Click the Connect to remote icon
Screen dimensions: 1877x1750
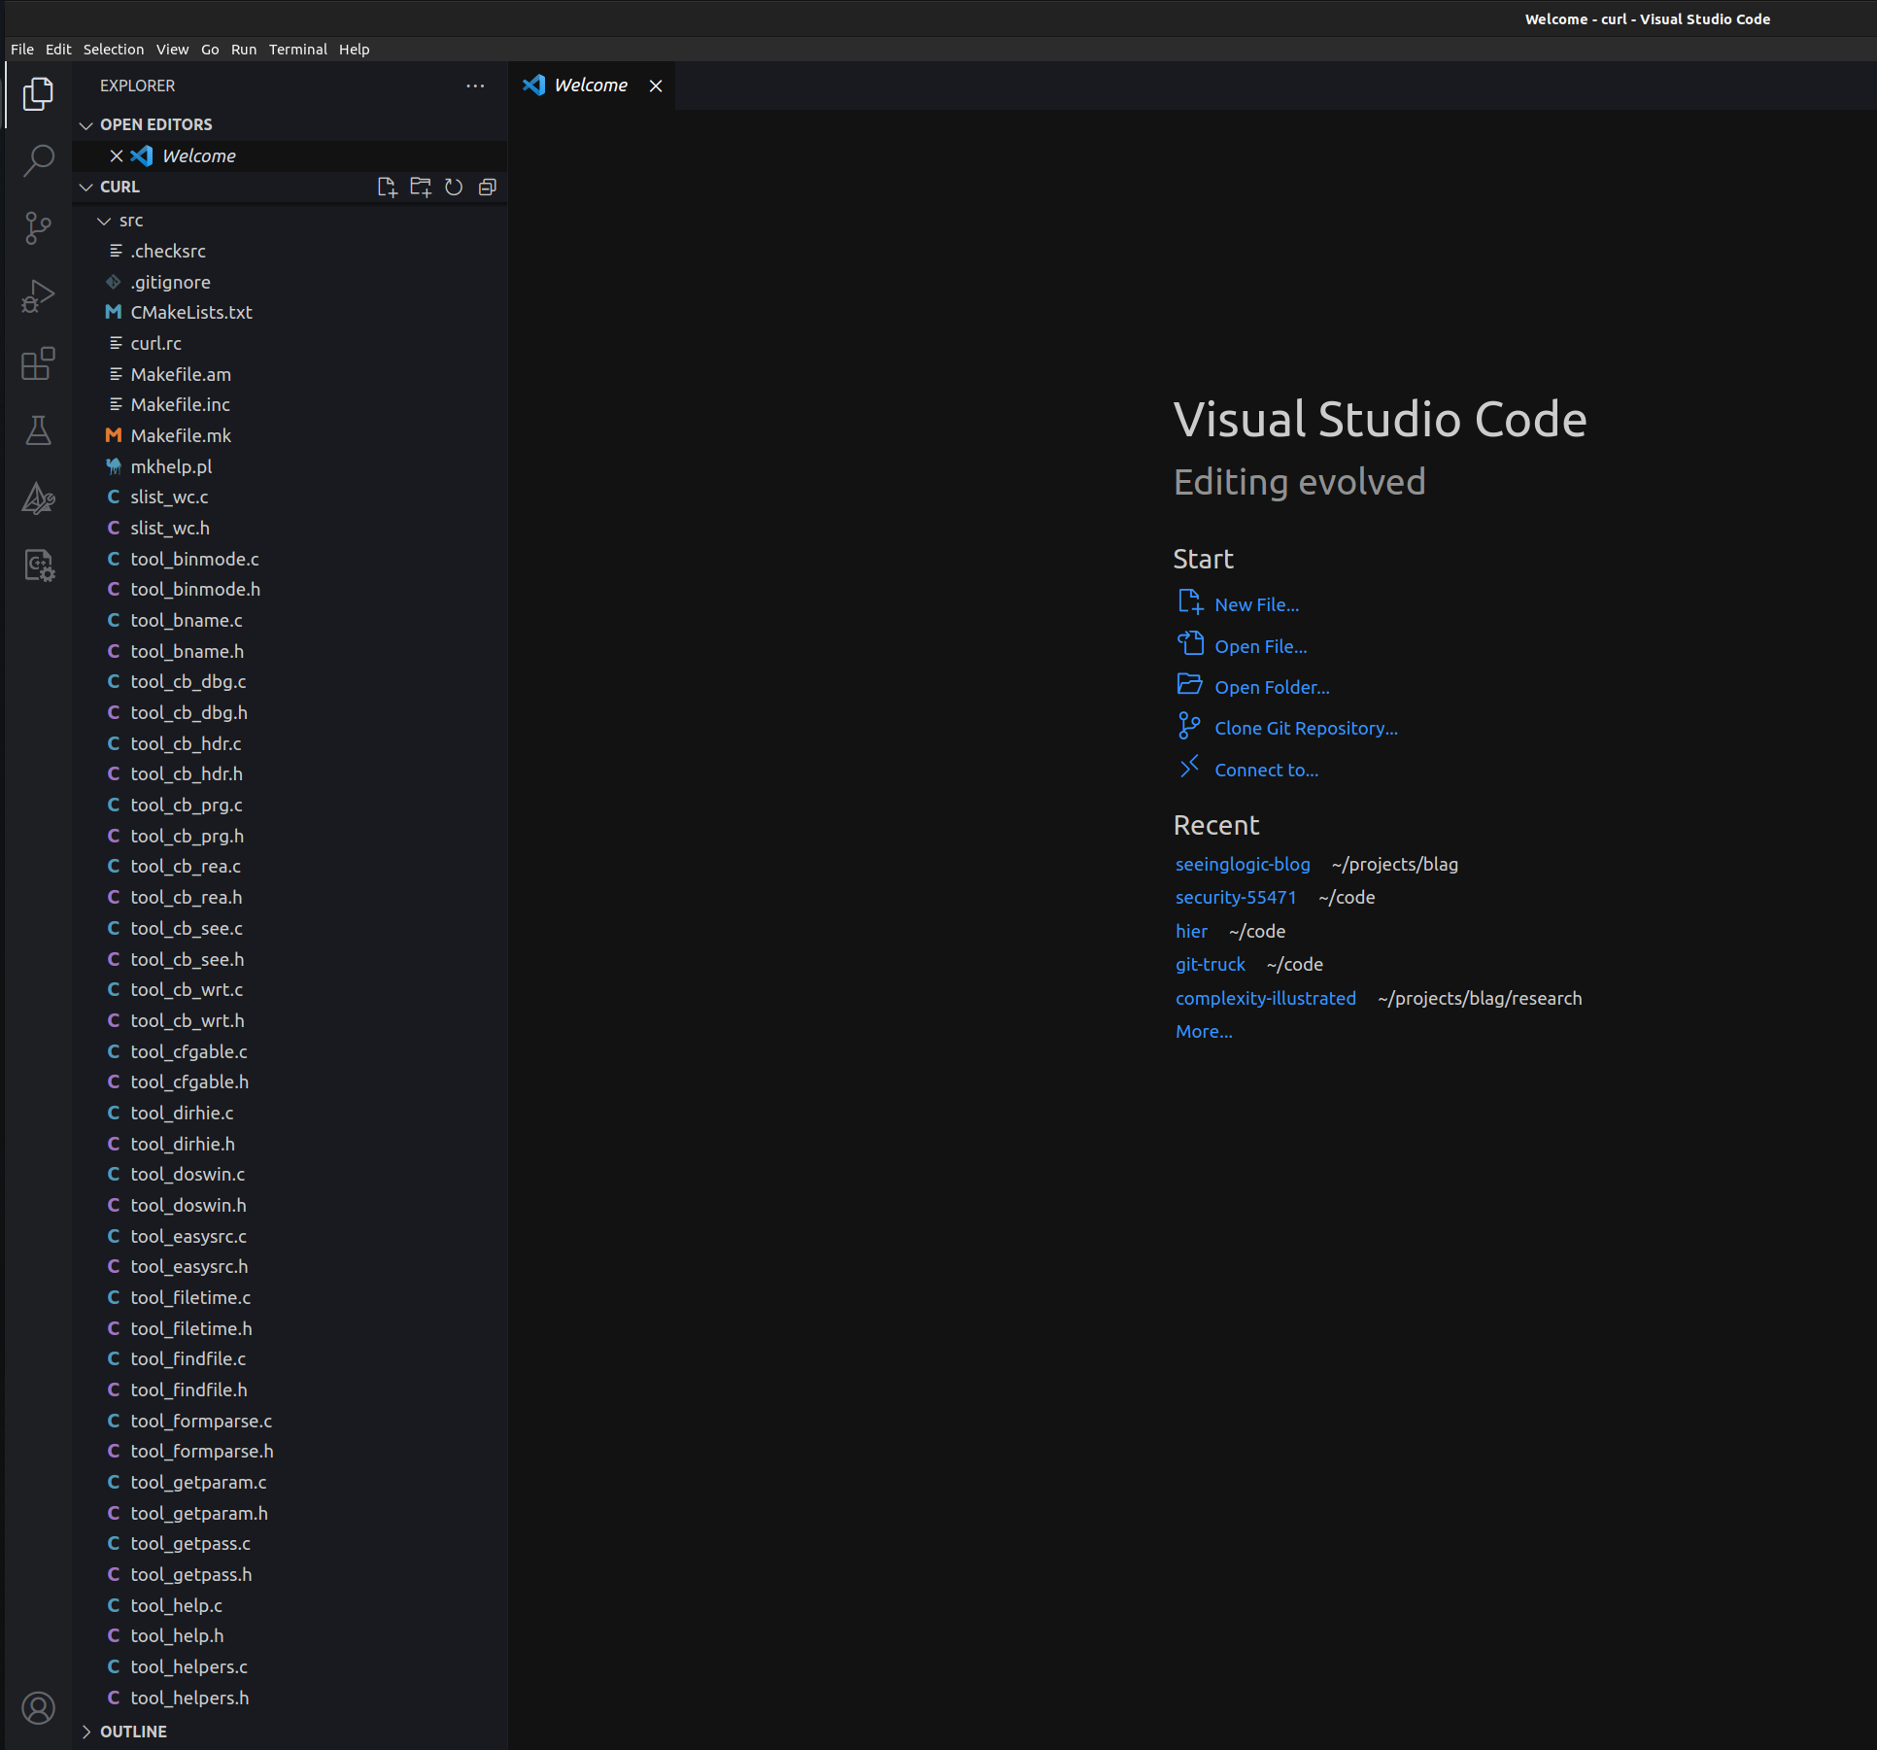(x=1189, y=767)
